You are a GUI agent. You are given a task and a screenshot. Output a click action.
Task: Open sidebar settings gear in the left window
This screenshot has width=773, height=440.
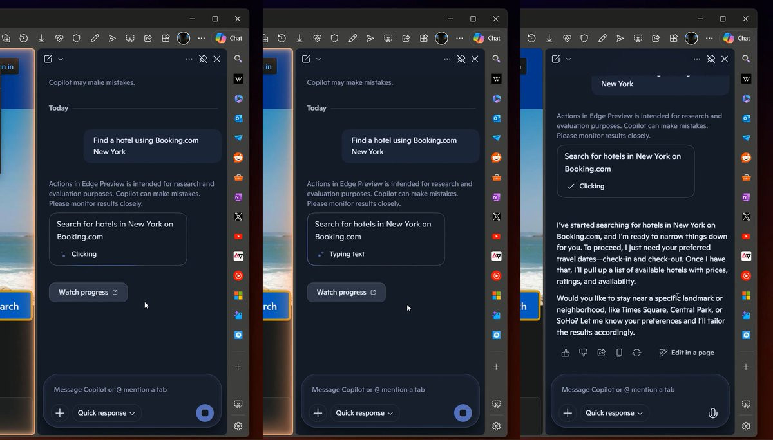point(238,426)
